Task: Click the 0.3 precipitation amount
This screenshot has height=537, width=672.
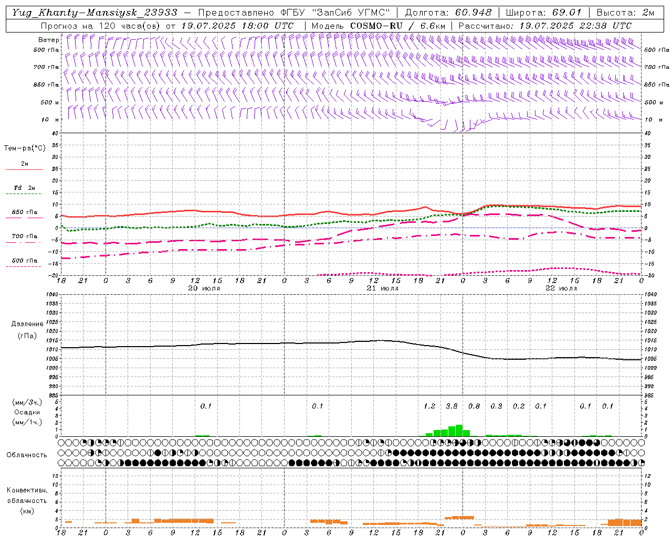Action: pos(496,406)
